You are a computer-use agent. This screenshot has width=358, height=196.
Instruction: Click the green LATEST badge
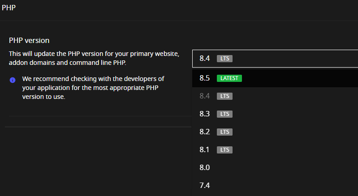click(229, 78)
